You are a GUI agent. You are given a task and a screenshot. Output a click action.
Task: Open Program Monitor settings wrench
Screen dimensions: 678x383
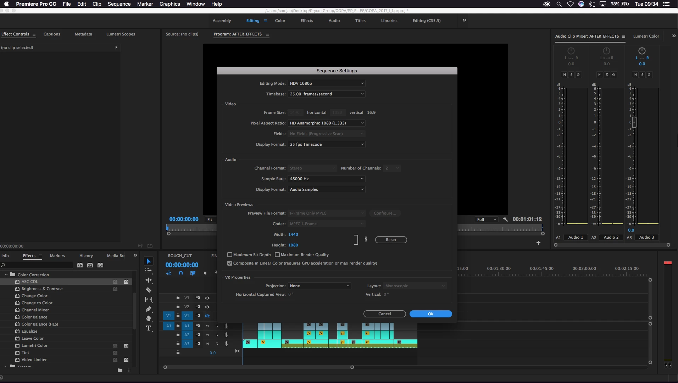pos(505,219)
